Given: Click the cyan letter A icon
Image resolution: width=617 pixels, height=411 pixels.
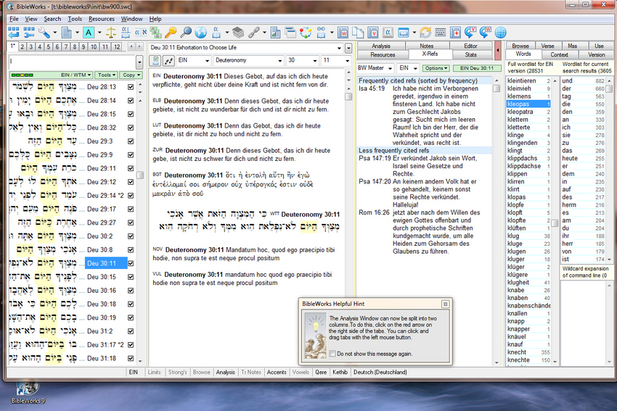Looking at the screenshot, I should pos(89,32).
